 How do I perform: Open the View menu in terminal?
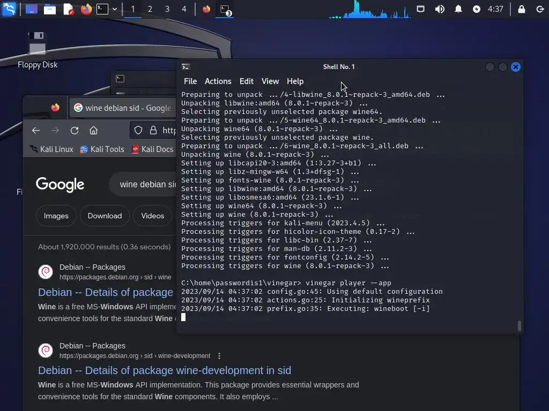tap(270, 81)
